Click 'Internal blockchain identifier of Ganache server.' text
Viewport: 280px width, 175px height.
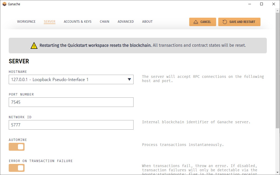[x=196, y=122]
